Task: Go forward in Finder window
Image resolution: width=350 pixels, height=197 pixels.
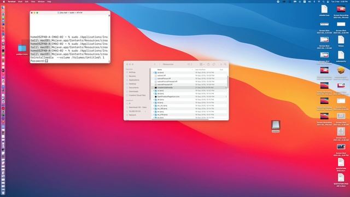Action: click(x=160, y=65)
